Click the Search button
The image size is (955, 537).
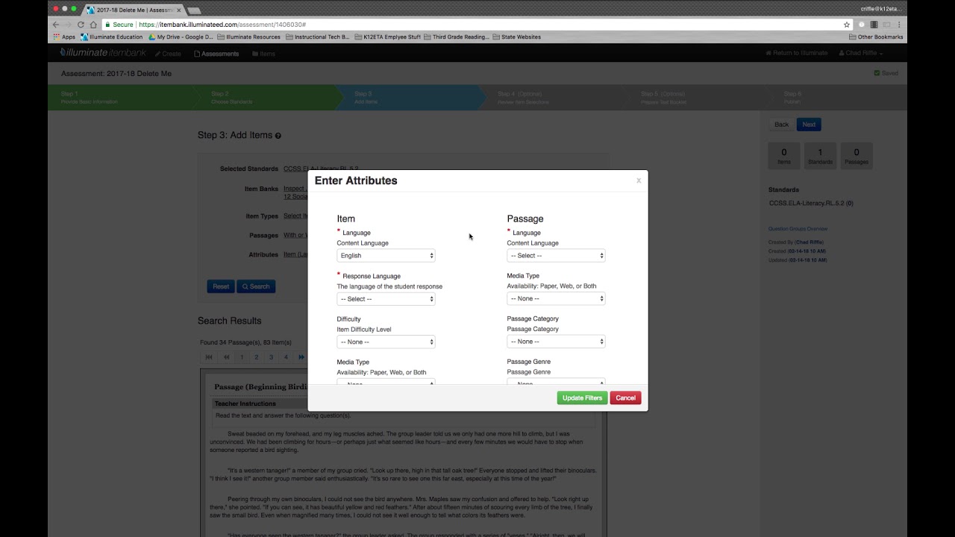click(256, 286)
